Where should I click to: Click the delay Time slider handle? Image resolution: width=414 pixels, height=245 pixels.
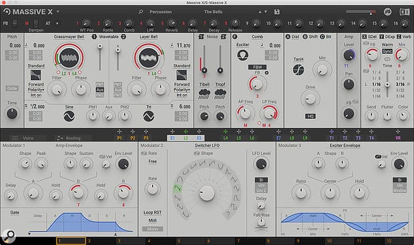point(387,85)
